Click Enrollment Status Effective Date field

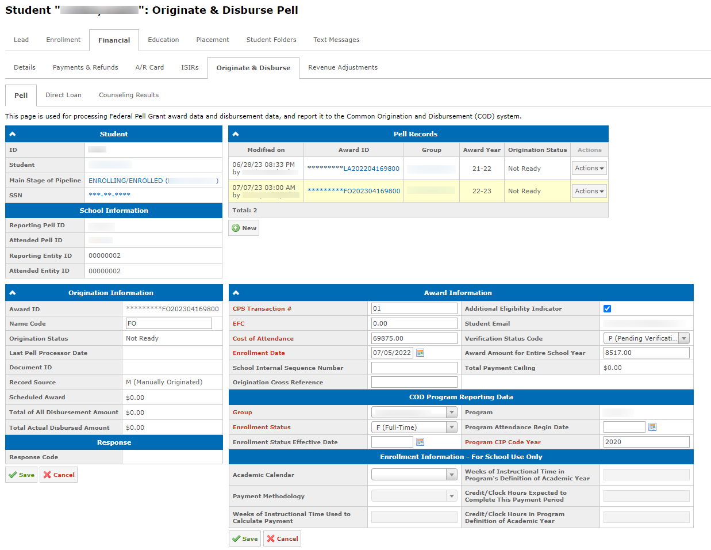coord(392,442)
